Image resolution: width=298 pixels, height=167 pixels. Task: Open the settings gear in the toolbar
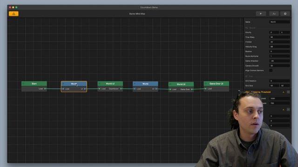pyautogui.click(x=285, y=13)
